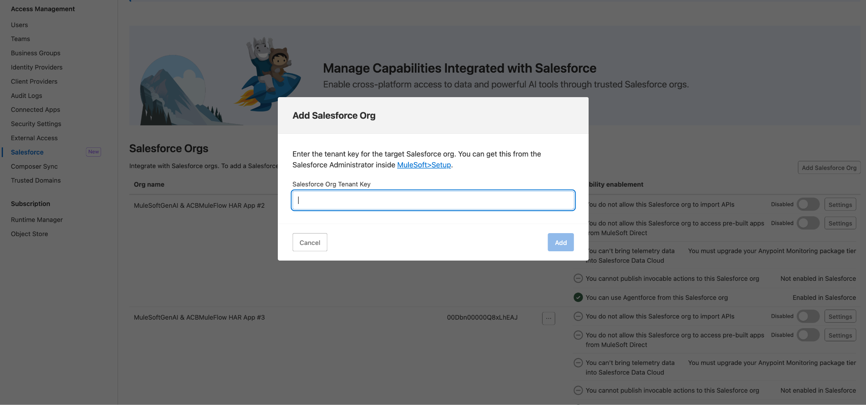
Task: Toggle pre-built apps access switch for HAR App #2
Action: (808, 223)
